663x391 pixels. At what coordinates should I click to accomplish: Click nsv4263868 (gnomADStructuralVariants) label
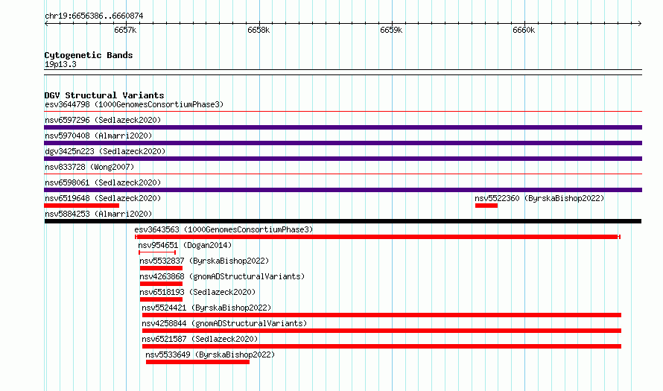[x=222, y=276]
